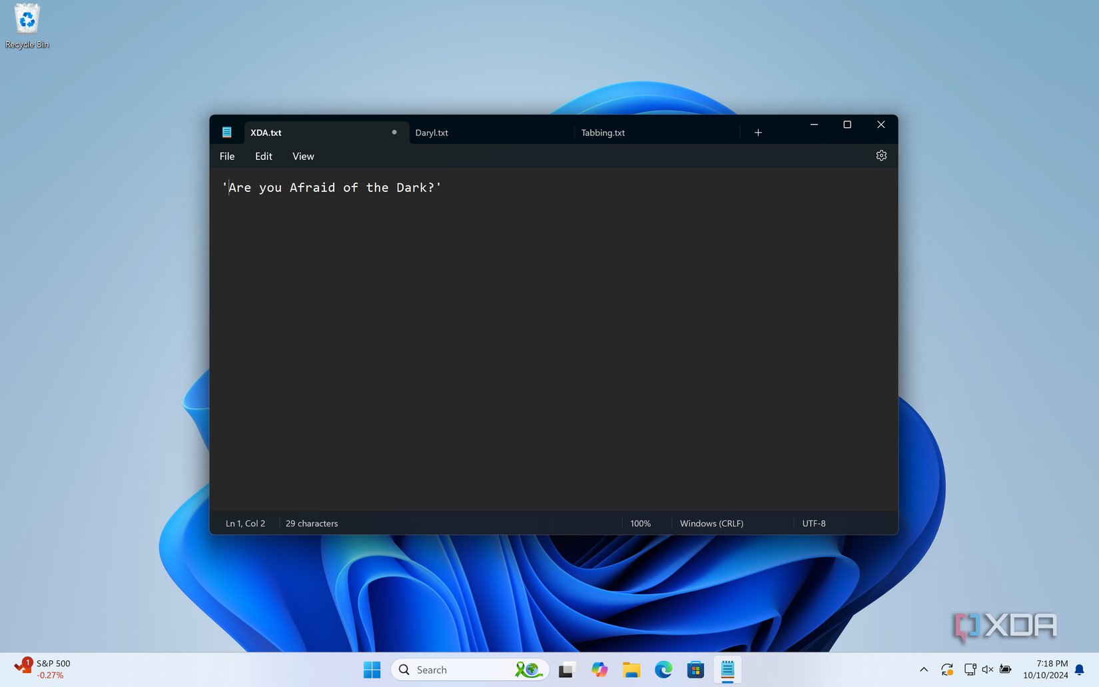
Task: Switch to Daryl.txt tab
Action: [432, 133]
